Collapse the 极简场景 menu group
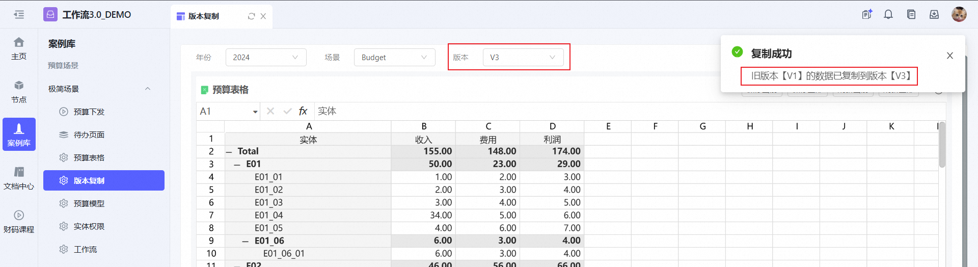 (148, 89)
